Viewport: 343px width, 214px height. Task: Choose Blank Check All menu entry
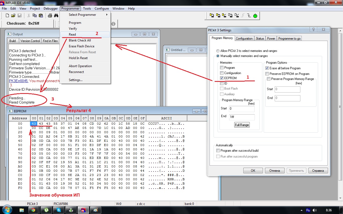click(85, 40)
